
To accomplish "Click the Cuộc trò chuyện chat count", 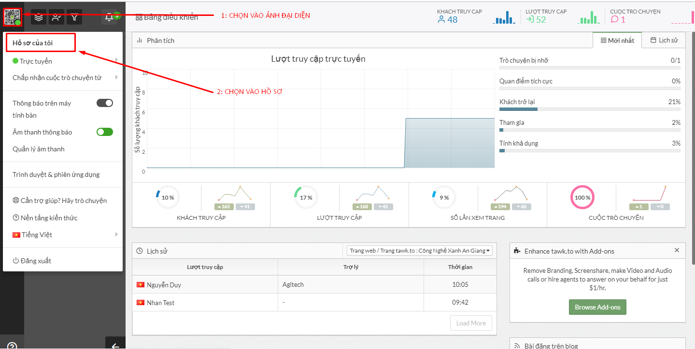I will pyautogui.click(x=618, y=20).
